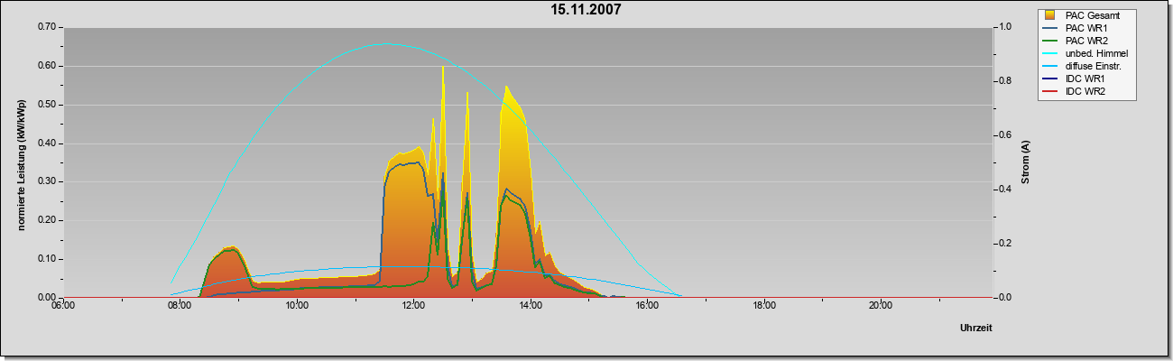Click the 06:00 time axis label
The height and width of the screenshot is (361, 1173).
tap(63, 305)
